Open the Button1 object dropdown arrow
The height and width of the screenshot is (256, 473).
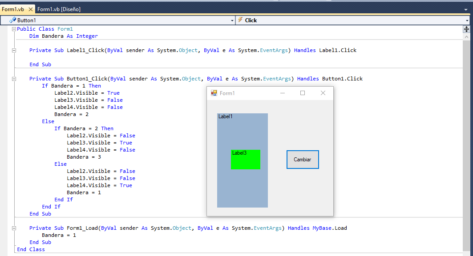click(x=232, y=20)
